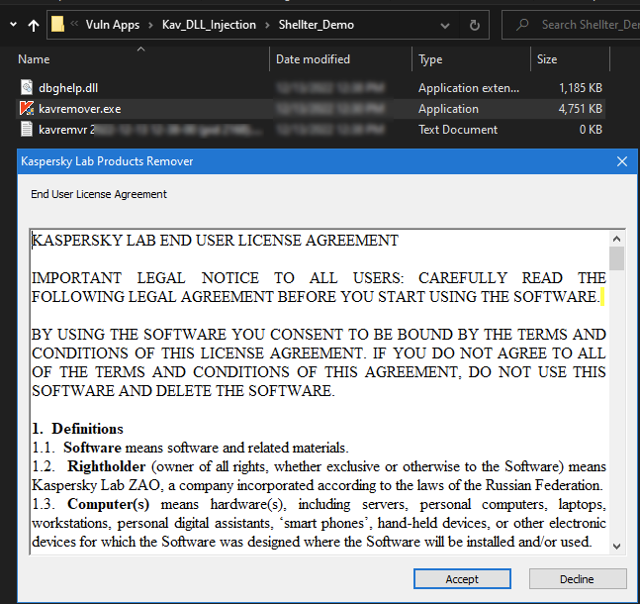This screenshot has width=640, height=604.
Task: Expand the address bar history dropdown
Action: point(446,25)
